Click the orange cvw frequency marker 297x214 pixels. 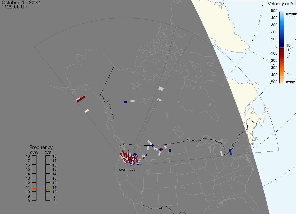click(x=34, y=189)
